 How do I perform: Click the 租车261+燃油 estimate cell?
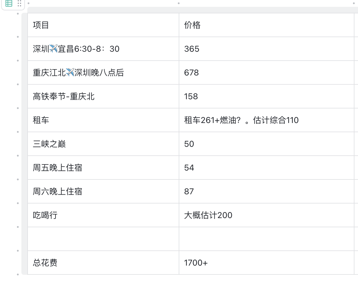click(x=266, y=120)
